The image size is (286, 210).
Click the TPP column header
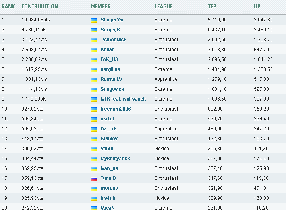[x=212, y=7]
